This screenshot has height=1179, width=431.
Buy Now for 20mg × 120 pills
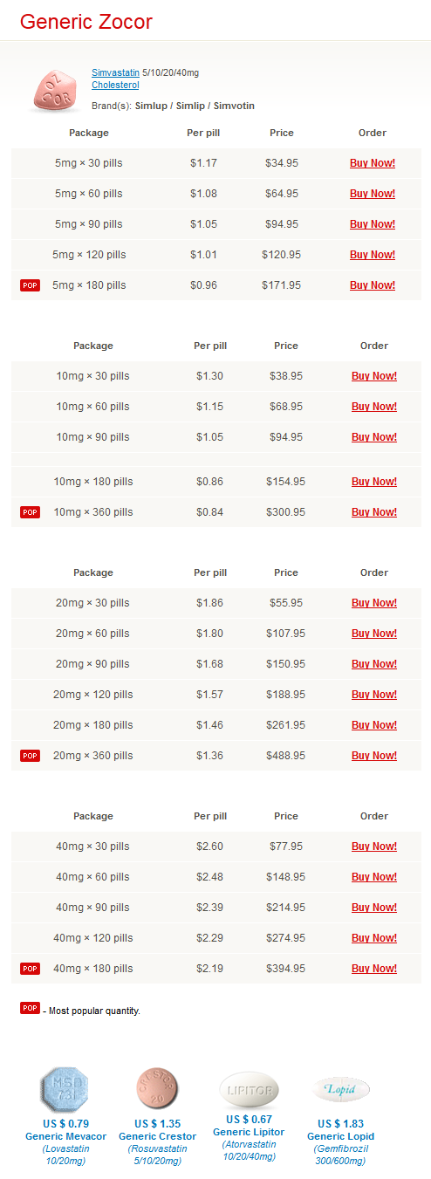click(374, 695)
